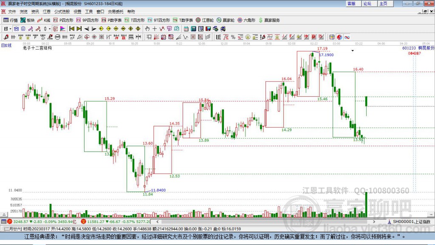Image resolution: width=435 pixels, height=245 pixels.
Task: Open the 文件 menu
Action: pos(12,11)
